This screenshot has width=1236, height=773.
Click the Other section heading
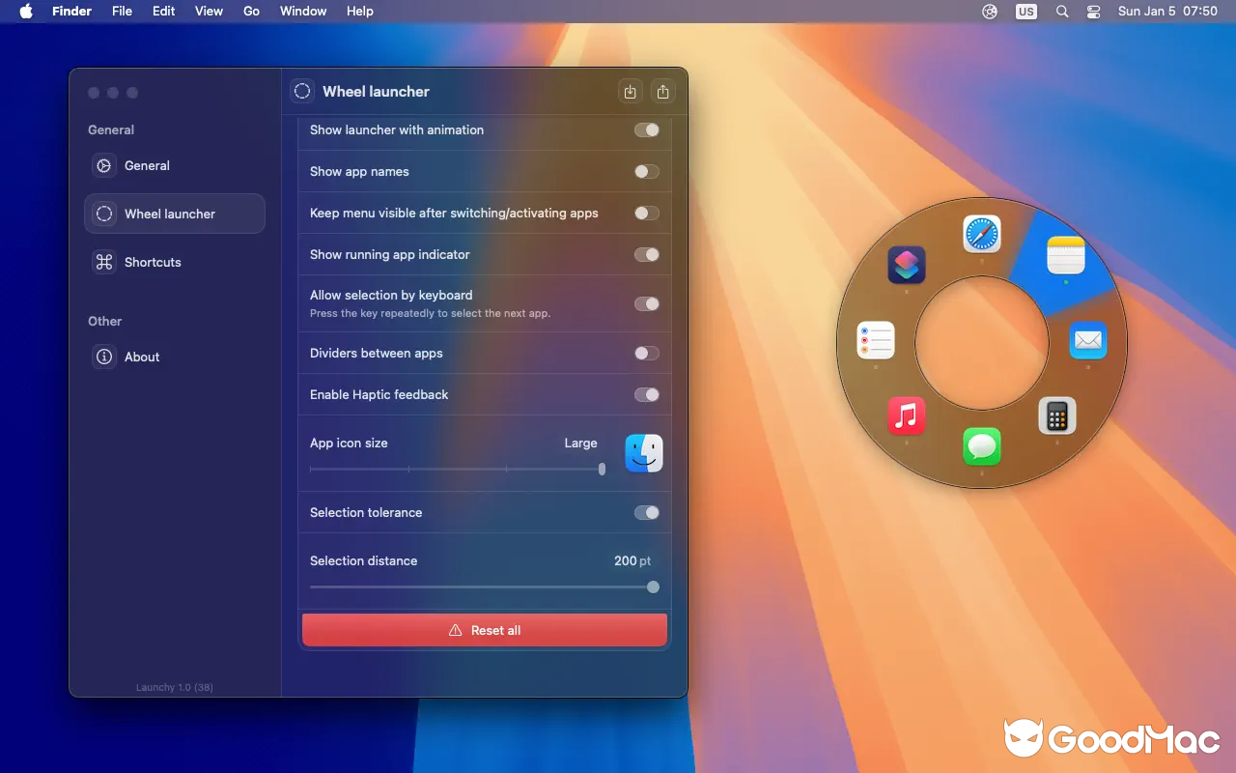pos(105,321)
